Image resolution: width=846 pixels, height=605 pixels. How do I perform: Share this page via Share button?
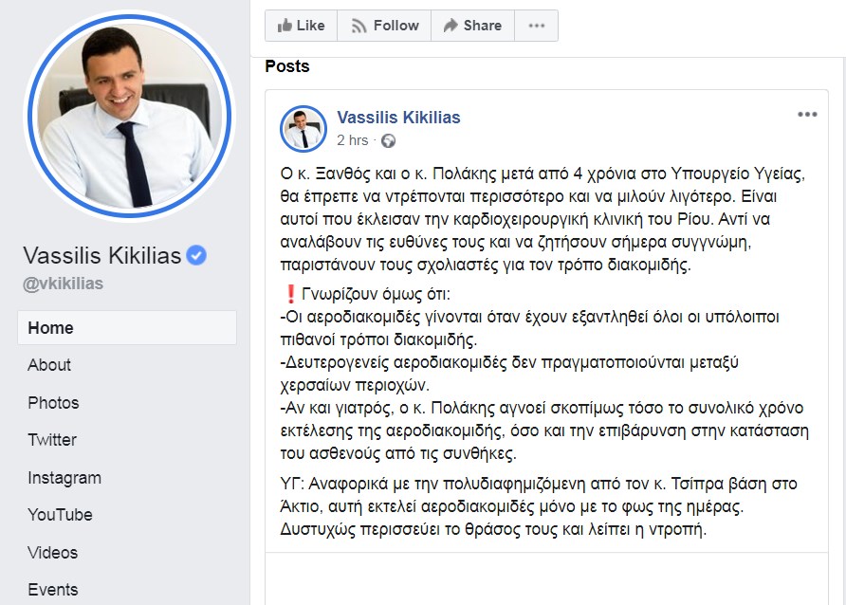[x=472, y=26]
